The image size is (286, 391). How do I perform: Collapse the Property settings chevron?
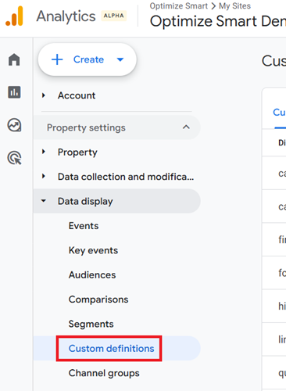[x=186, y=127]
